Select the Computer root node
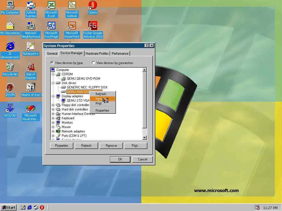The image size is (282, 211). [63, 70]
